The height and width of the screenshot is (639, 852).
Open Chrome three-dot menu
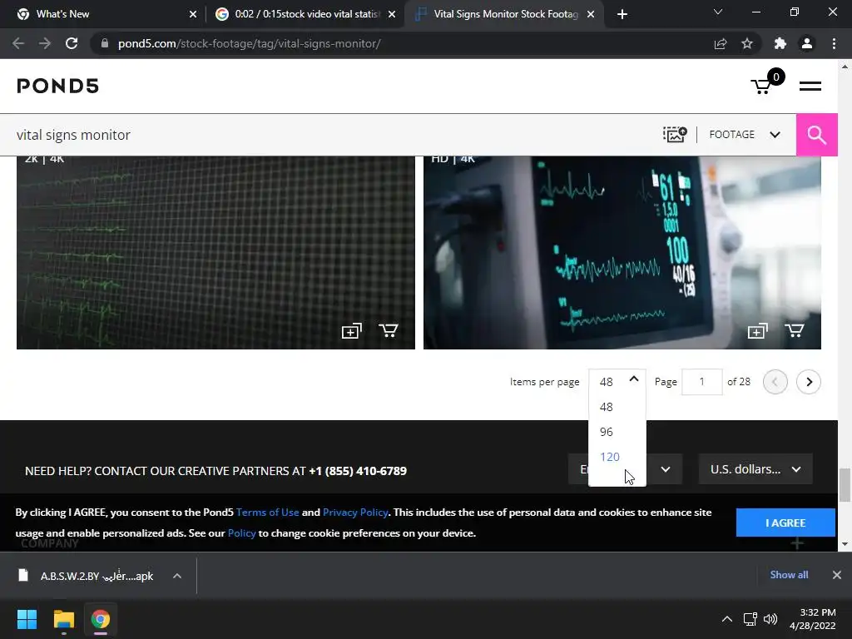(834, 43)
